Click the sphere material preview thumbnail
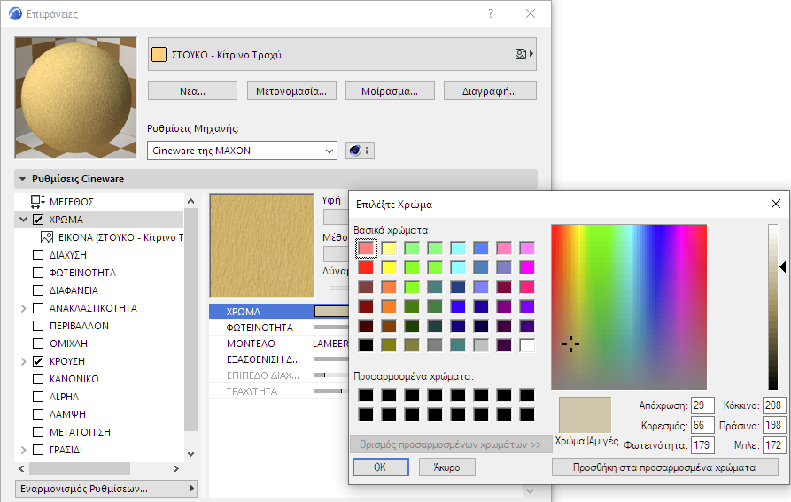The height and width of the screenshot is (502, 791). (75, 97)
